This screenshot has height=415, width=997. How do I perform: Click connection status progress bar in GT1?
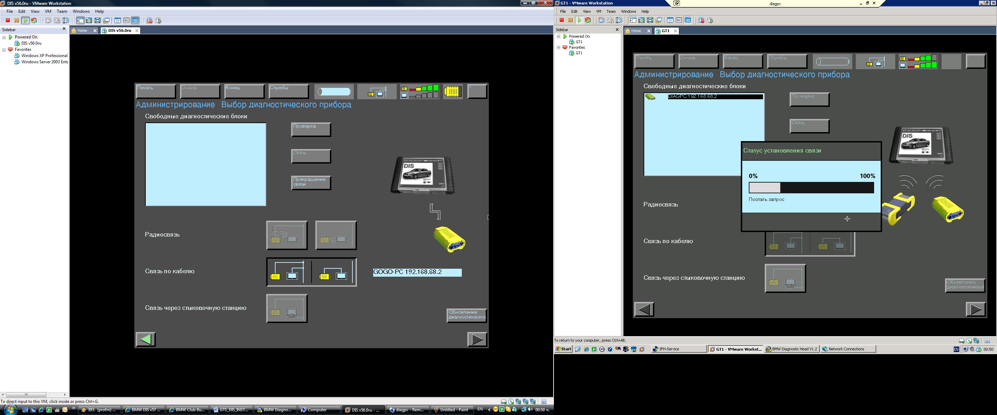811,187
